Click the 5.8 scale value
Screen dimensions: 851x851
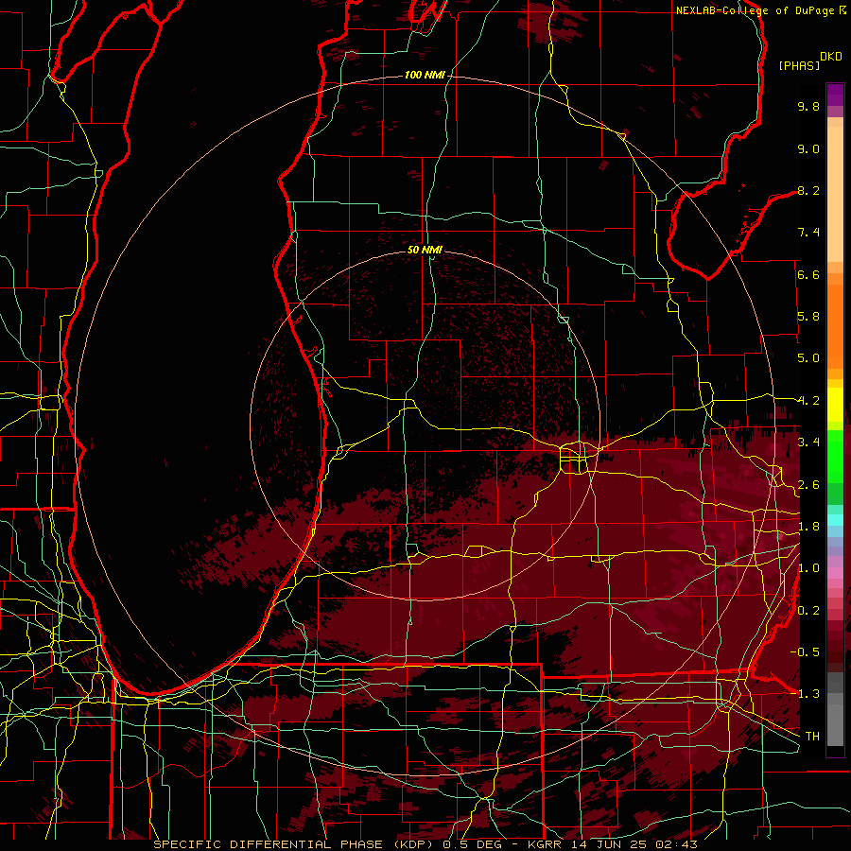(x=808, y=317)
